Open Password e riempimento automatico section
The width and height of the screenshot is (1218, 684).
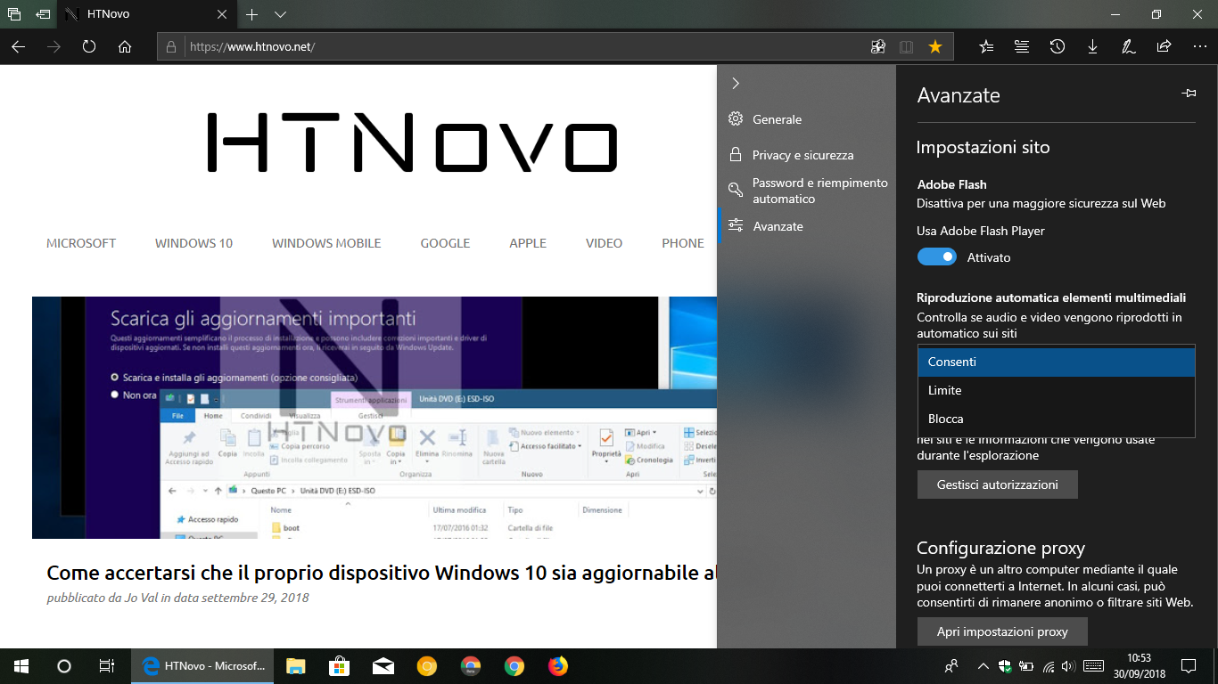[808, 191]
